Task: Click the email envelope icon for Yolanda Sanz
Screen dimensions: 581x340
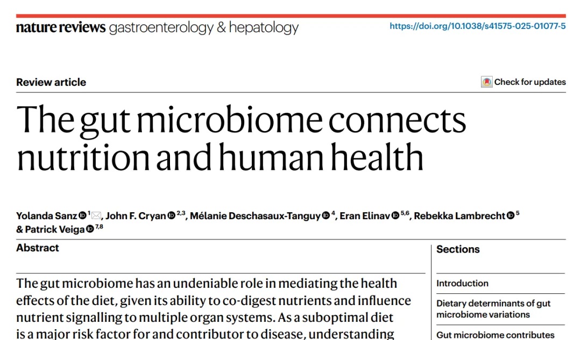Action: tap(96, 216)
